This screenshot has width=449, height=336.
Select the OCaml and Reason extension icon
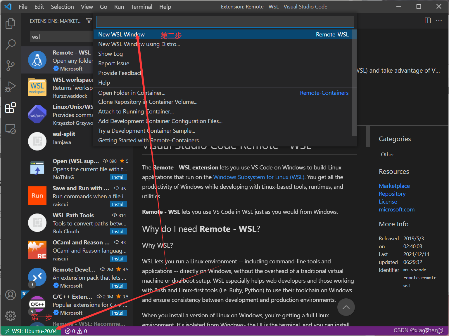37,250
